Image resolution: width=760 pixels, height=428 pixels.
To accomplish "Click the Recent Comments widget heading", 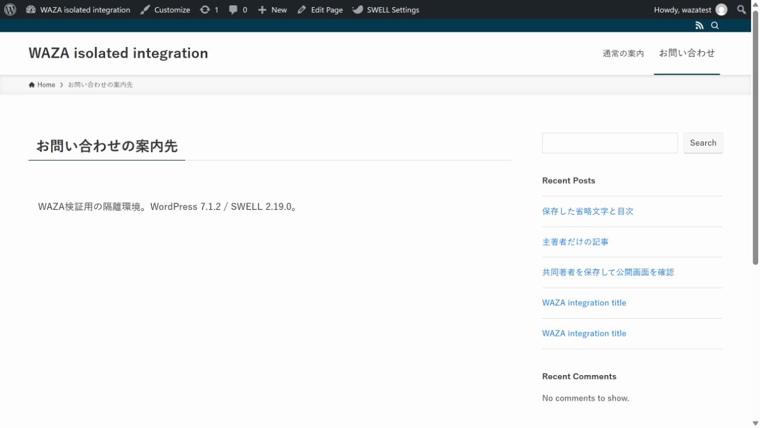I will point(579,376).
